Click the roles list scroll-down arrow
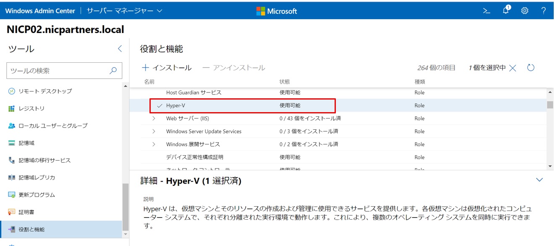Image resolution: width=555 pixels, height=246 pixels. 550,166
